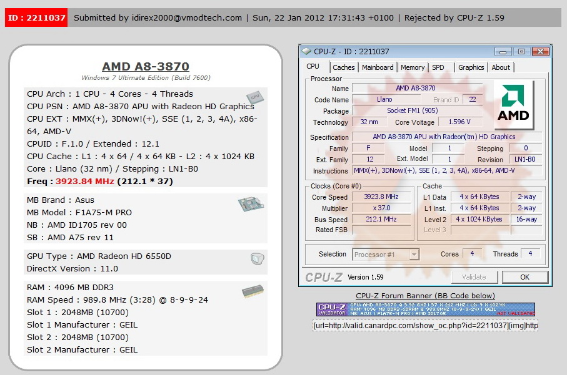
Task: Select the Graphics tab
Action: (x=471, y=67)
